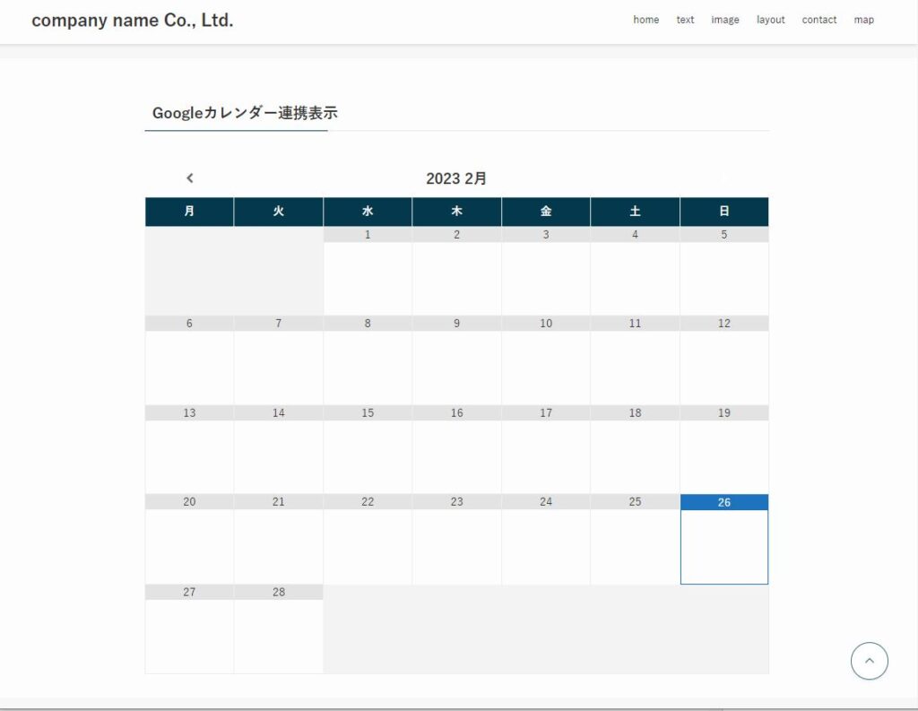Open the contact page link
This screenshot has width=918, height=711.
(x=818, y=20)
